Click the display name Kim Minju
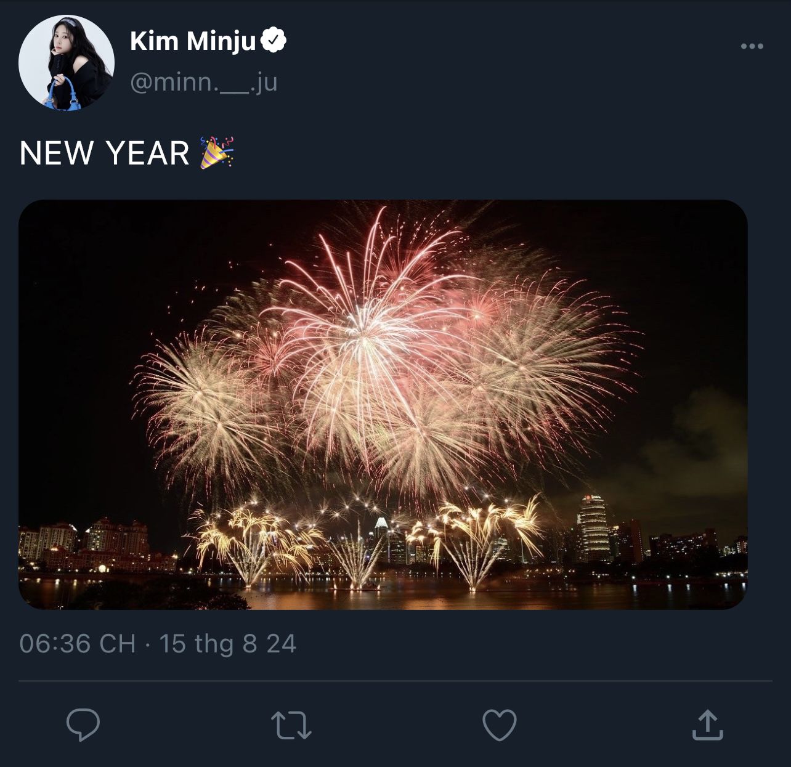The height and width of the screenshot is (767, 791). pos(192,41)
